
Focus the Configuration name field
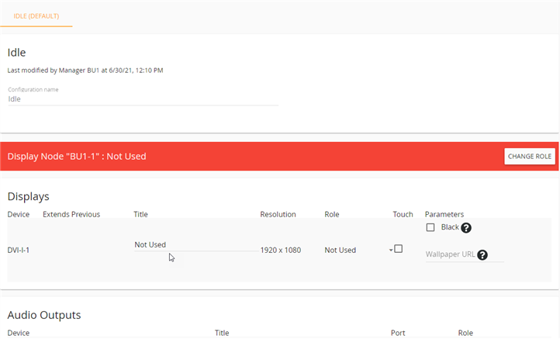click(143, 99)
